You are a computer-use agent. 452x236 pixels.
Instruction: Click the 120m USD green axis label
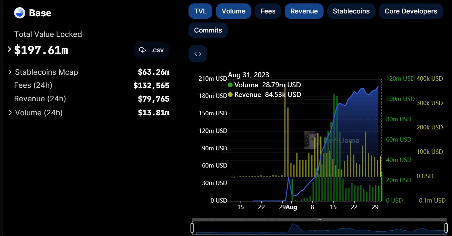400,78
